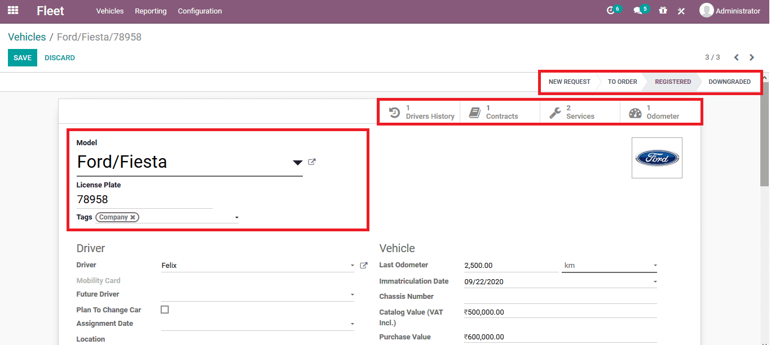Set status to New Request
Screen dimensions: 771x345
coord(569,82)
